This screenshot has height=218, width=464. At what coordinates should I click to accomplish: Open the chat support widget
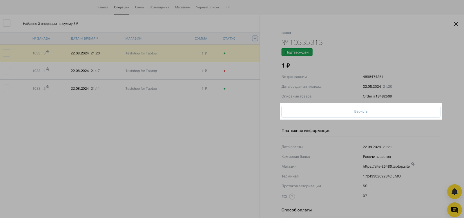tap(454, 210)
